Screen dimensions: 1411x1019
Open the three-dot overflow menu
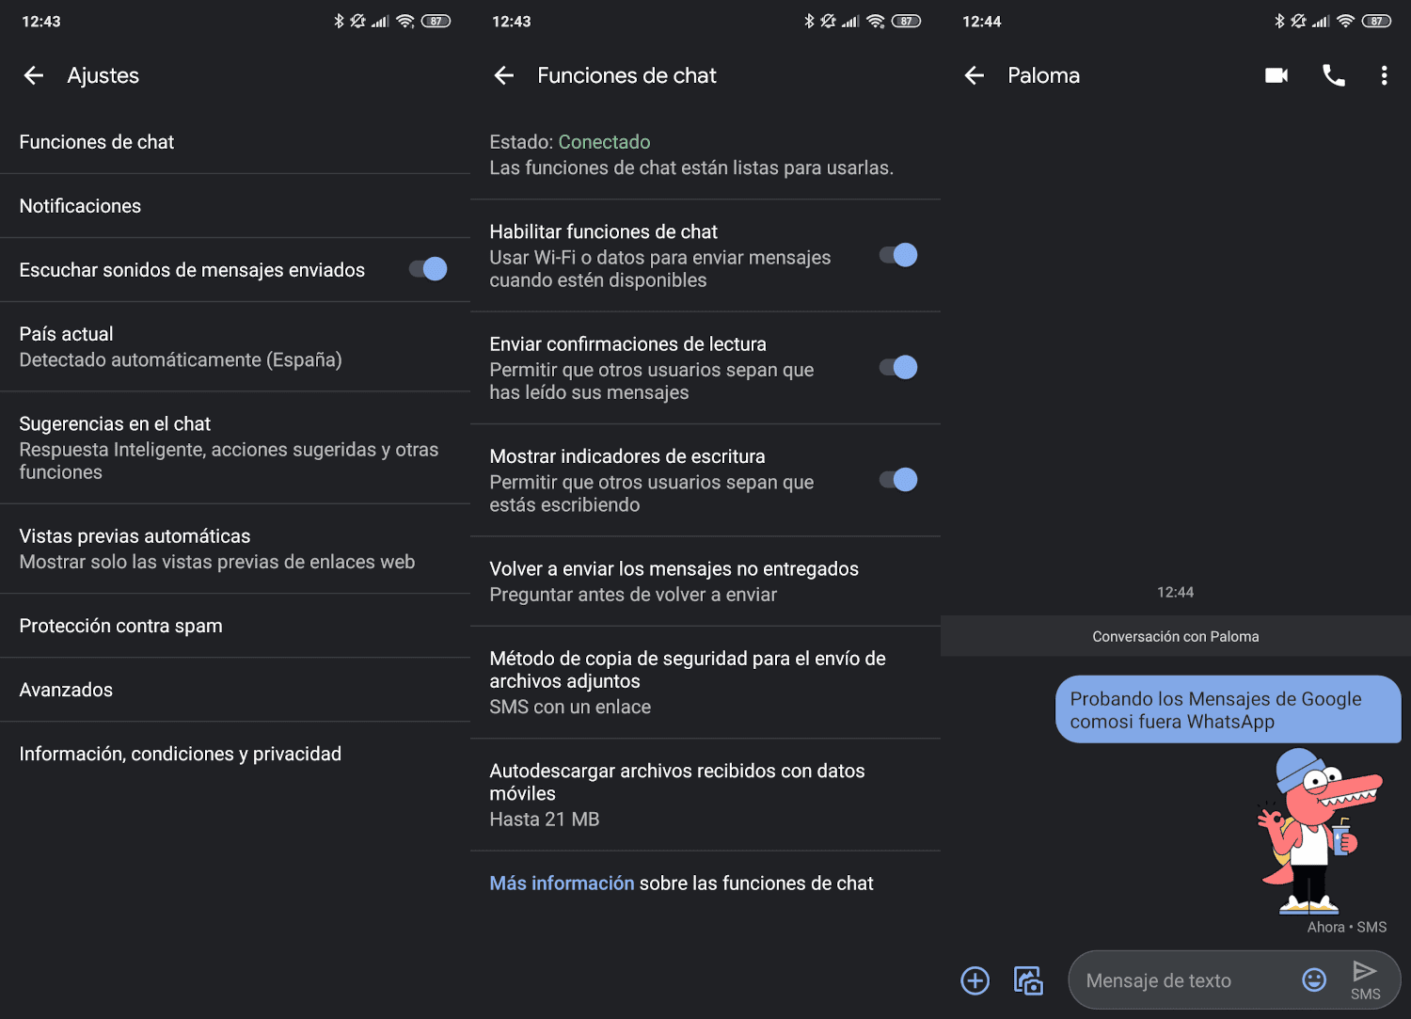[1384, 75]
